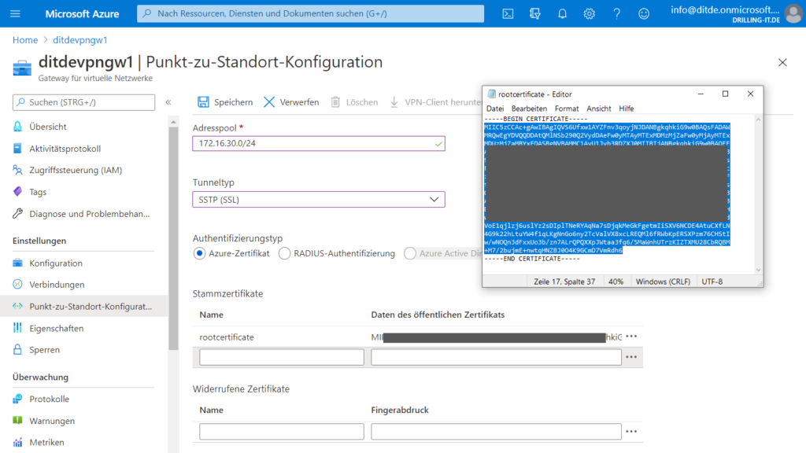
Task: Click the global Azure search bar
Action: (310, 13)
